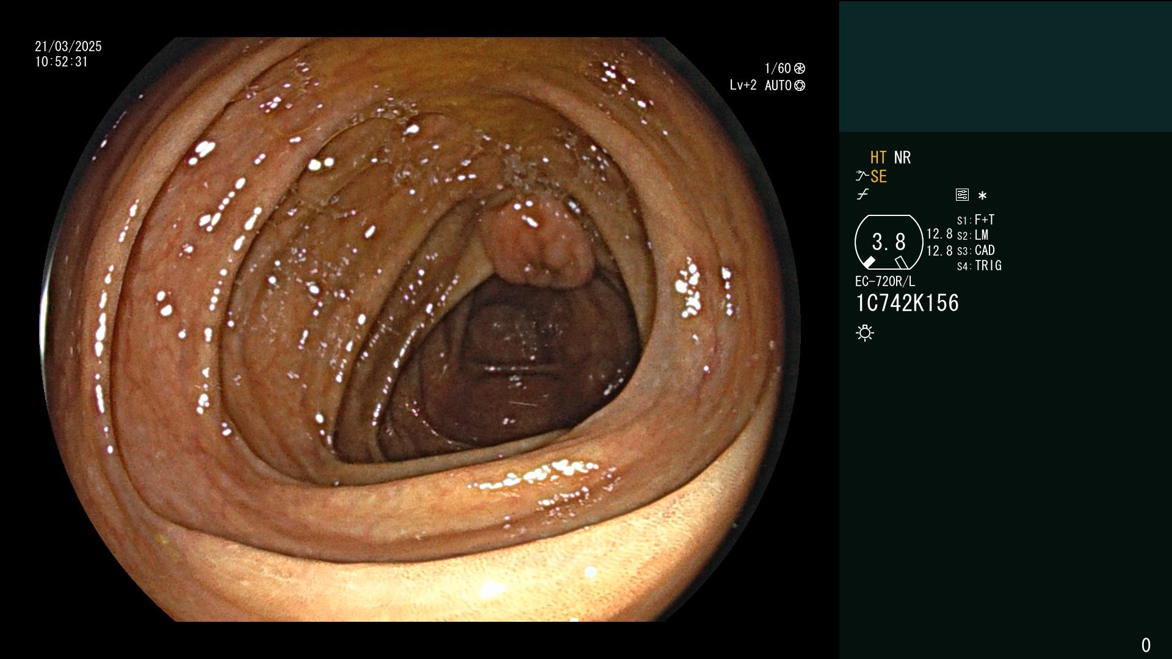
Task: Click the SE structure emphasis label
Action: click(x=878, y=176)
